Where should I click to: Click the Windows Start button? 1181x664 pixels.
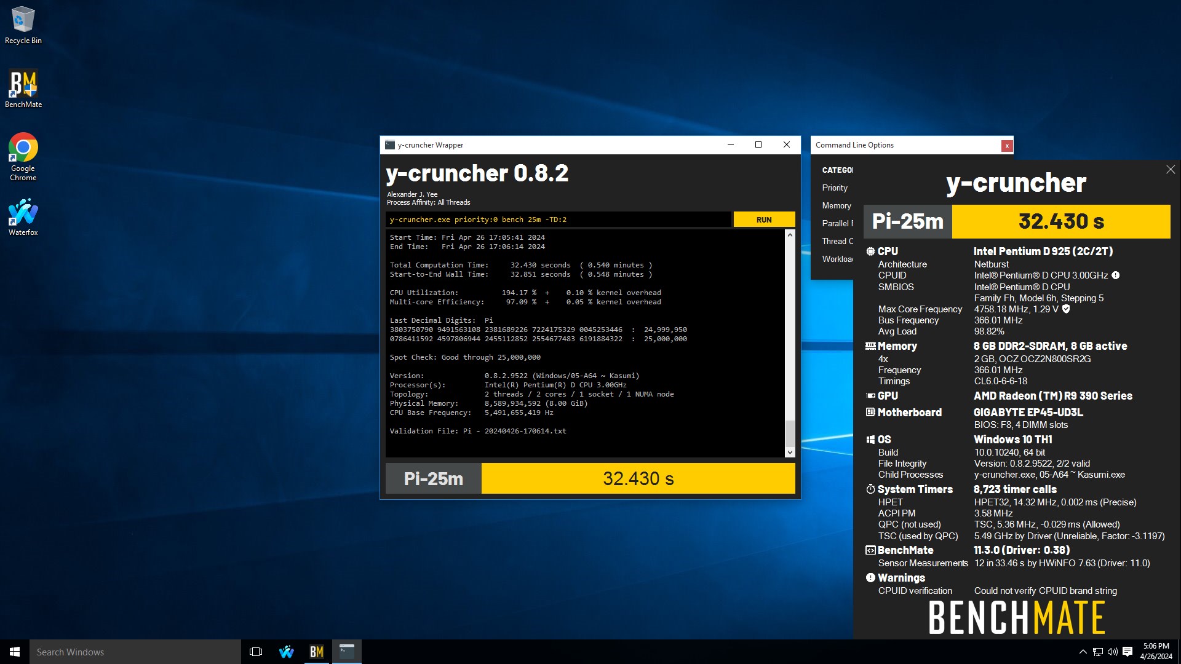click(x=15, y=652)
